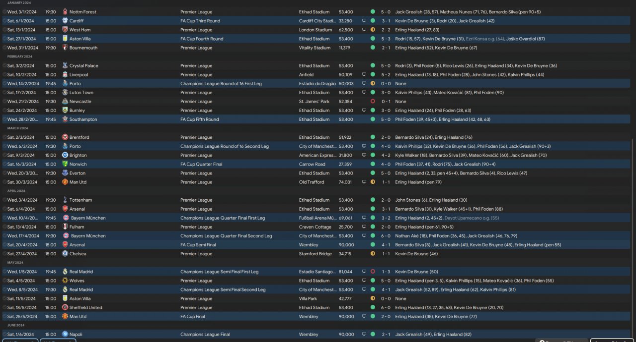Tick the circle for Sat, 10/2/2024 fixture
This screenshot has width=636, height=342.
4,74
